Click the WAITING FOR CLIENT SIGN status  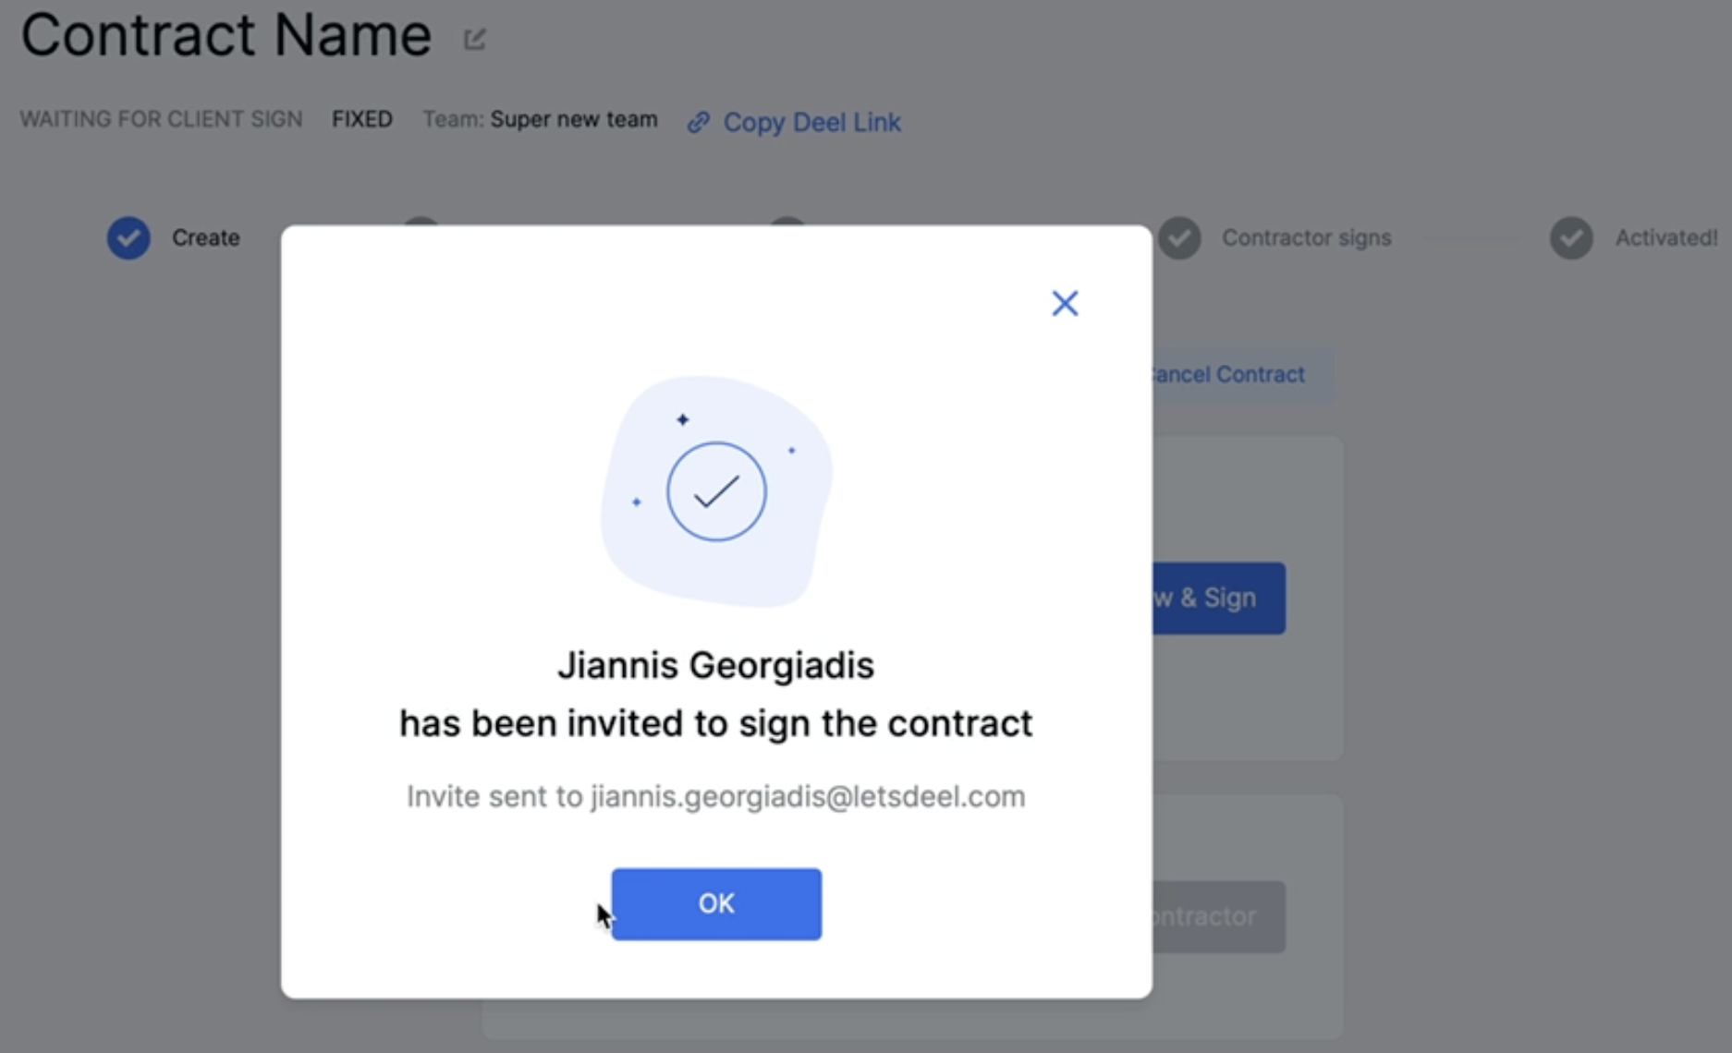[x=161, y=119]
